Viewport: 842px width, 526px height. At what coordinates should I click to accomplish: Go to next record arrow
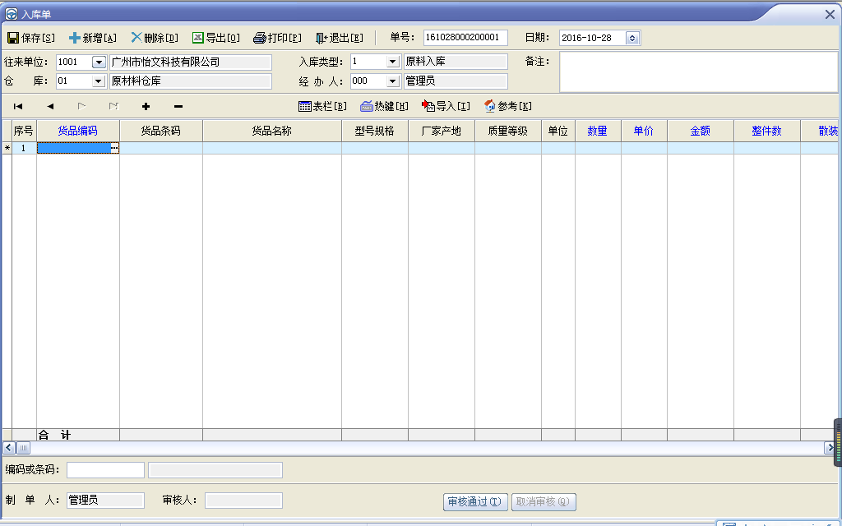click(x=81, y=106)
